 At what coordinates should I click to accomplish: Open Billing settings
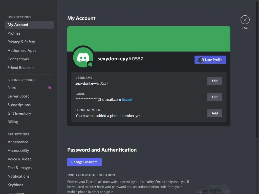[x=29, y=122]
